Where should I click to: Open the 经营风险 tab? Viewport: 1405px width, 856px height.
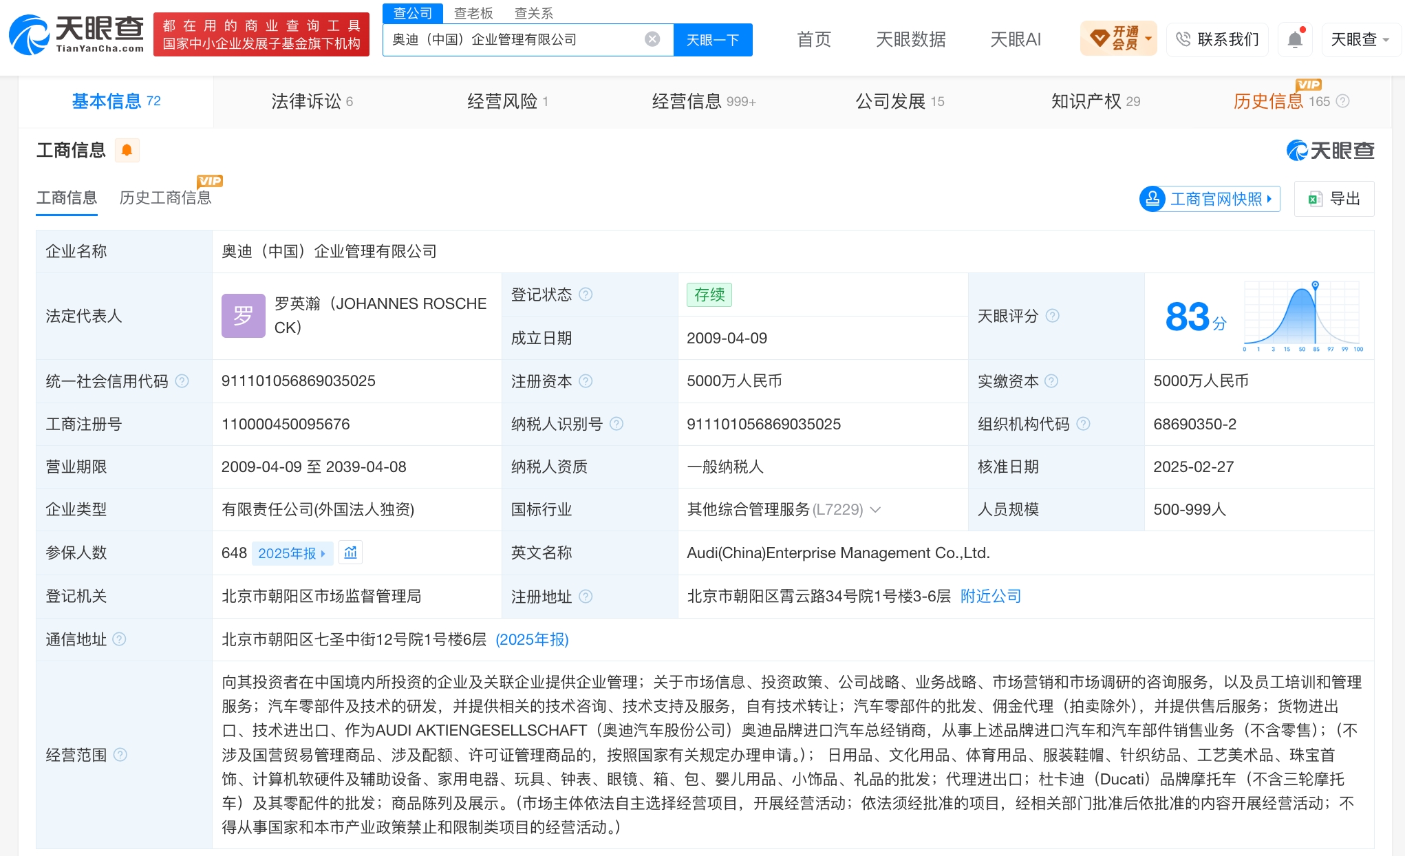click(508, 102)
